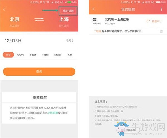Filter by 其他 train types
This screenshot has width=167, height=138.
[70, 55]
